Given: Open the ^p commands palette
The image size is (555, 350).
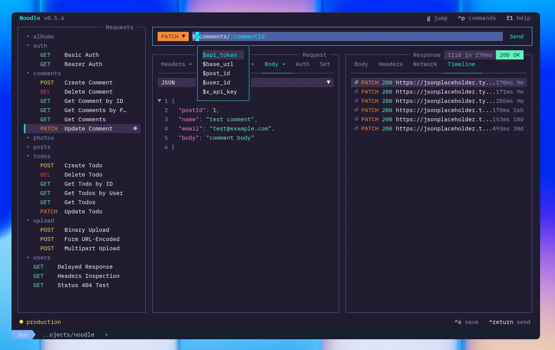Looking at the screenshot, I should 477,18.
